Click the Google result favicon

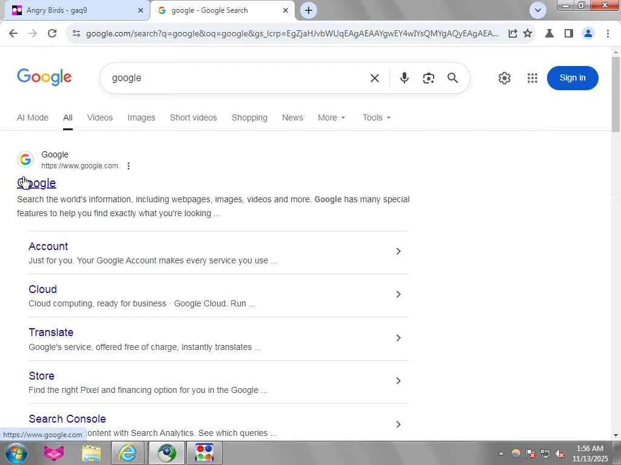pyautogui.click(x=25, y=160)
